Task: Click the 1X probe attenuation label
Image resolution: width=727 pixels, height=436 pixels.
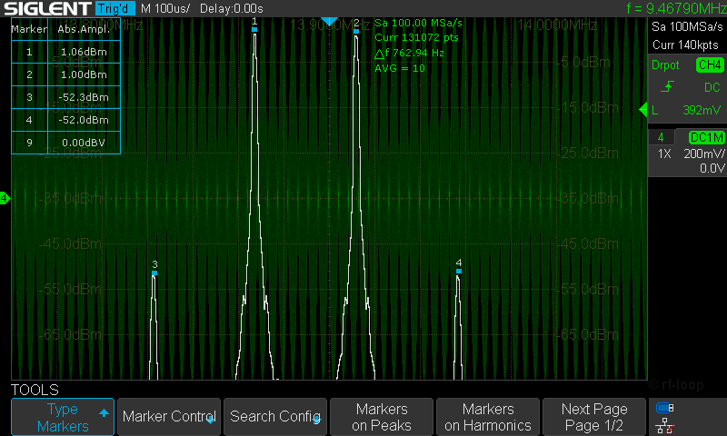Action: (664, 154)
